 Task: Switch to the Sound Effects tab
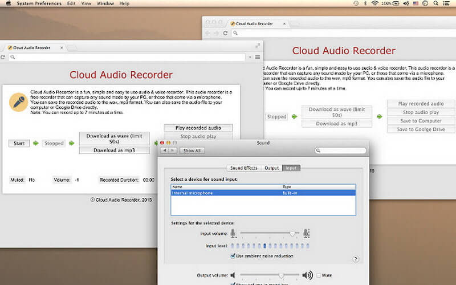(244, 168)
